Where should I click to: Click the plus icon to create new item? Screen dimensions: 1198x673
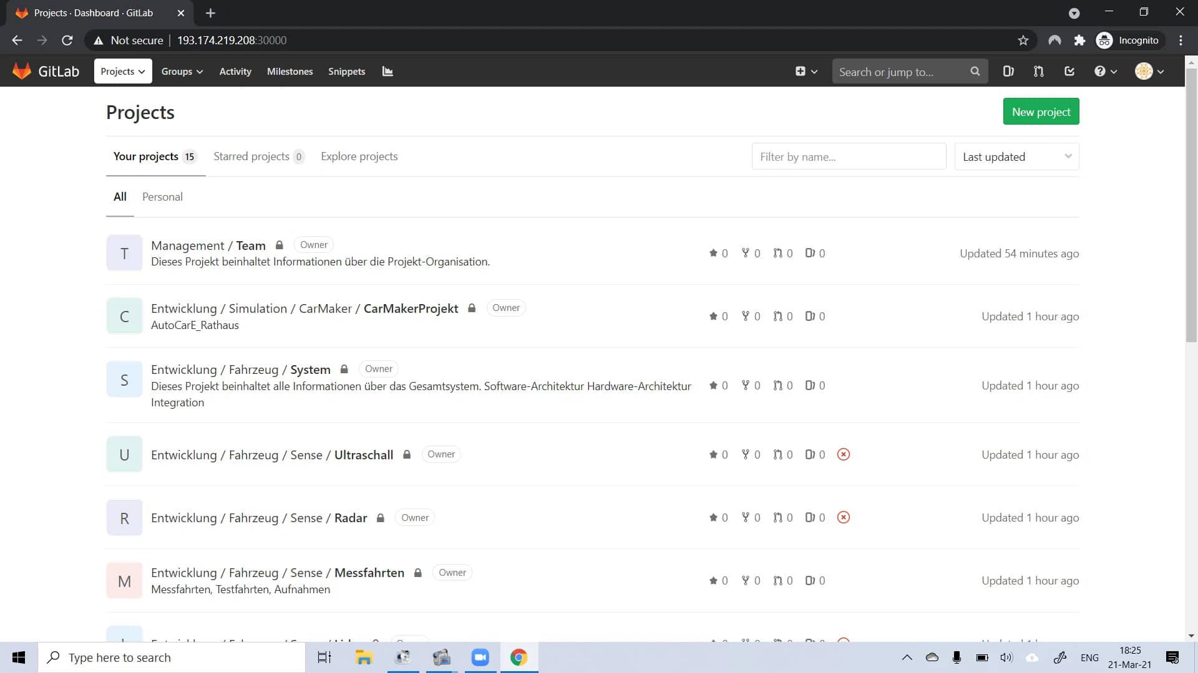click(802, 71)
